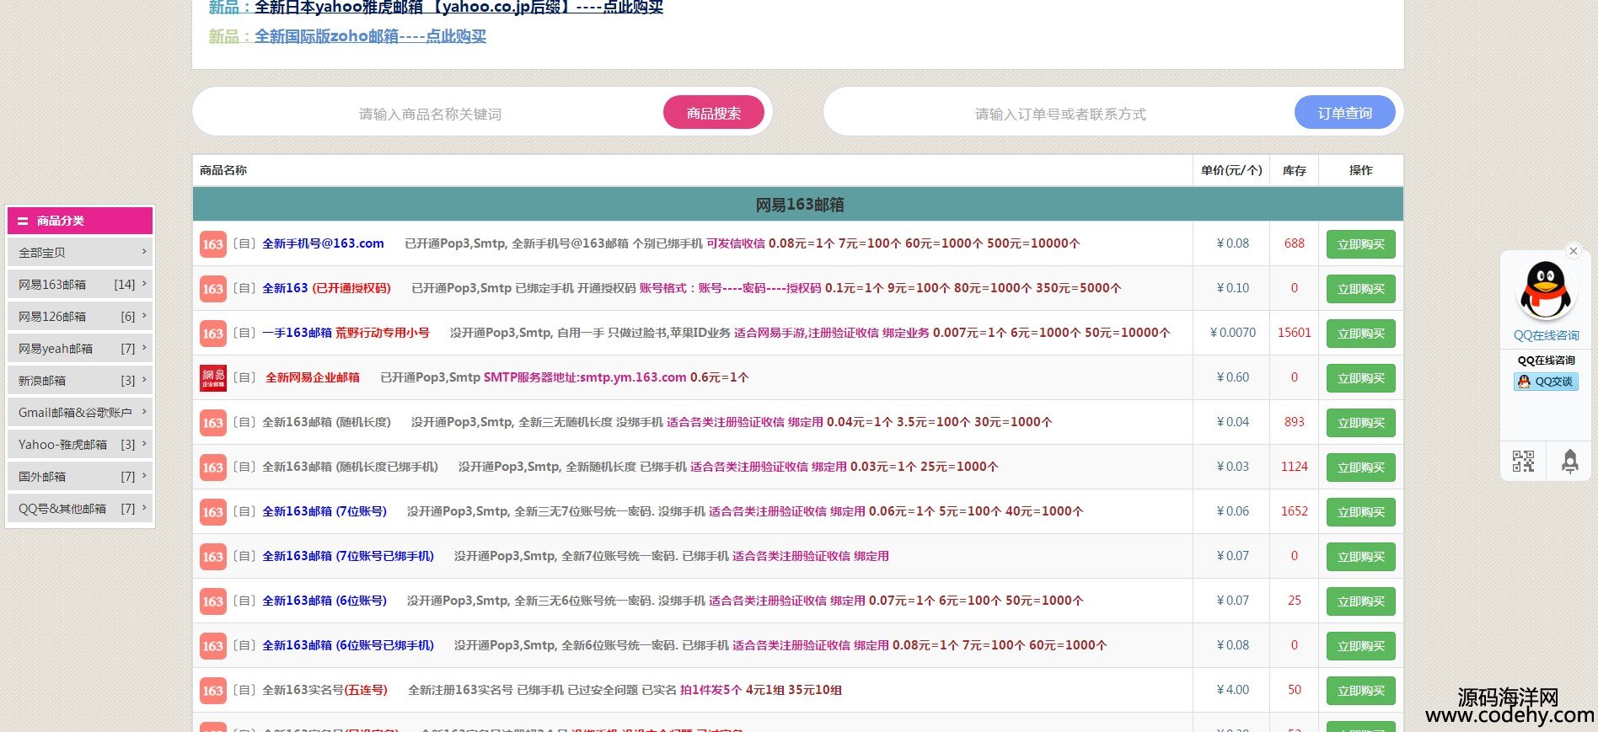This screenshot has height=732, width=1598.
Task: Open the 新浪邮箱 category
Action: pos(80,381)
